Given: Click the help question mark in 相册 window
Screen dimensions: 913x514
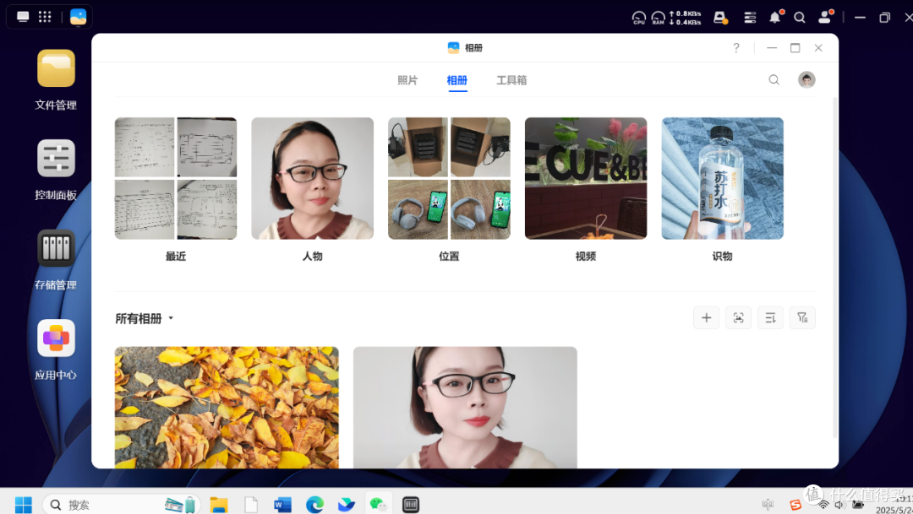Looking at the screenshot, I should coord(736,47).
